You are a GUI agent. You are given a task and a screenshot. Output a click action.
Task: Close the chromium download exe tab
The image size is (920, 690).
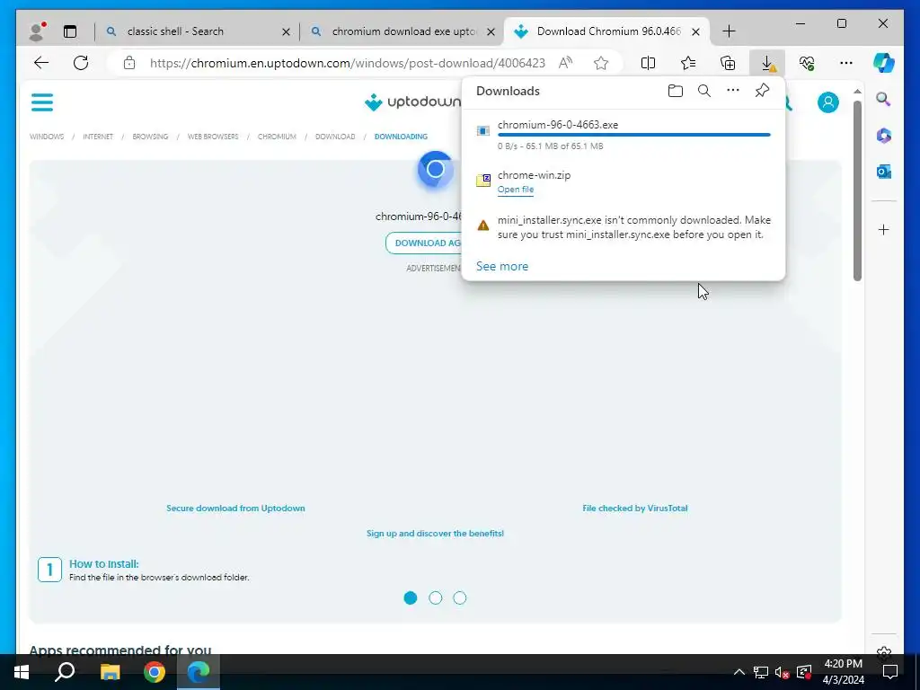click(x=491, y=31)
